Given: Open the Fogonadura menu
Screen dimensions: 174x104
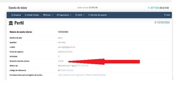Looking at the screenshot, I should (x=64, y=15).
